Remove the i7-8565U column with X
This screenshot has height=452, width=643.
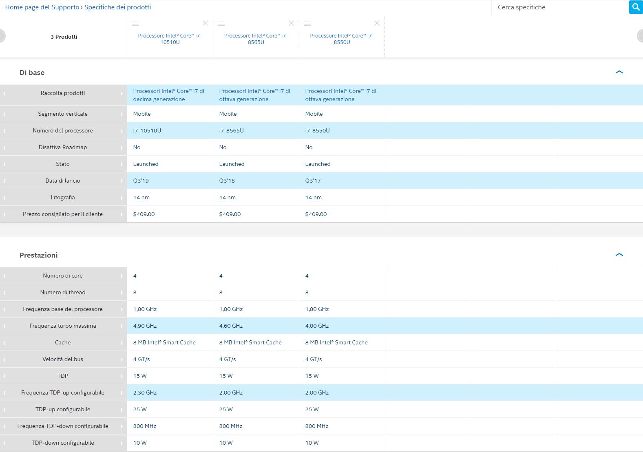[x=291, y=23]
